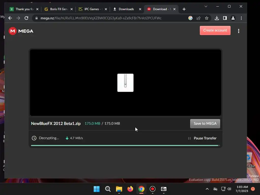260x195 pixels.
Task: Bookmark this tab star icon
Action: click(207, 18)
